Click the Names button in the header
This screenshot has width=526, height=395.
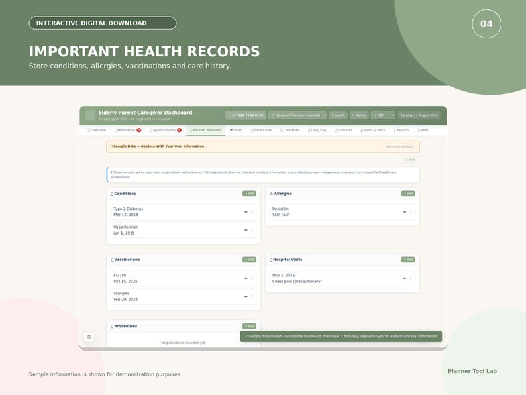(359, 115)
